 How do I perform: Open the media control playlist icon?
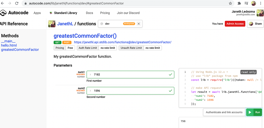point(246,3)
